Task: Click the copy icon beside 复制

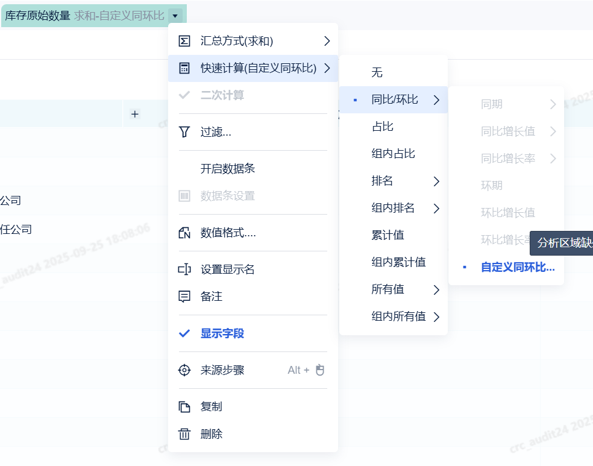Action: (x=184, y=407)
